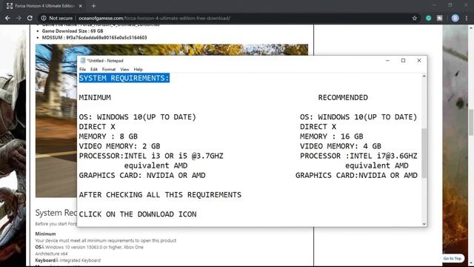Viewport: 474px width, 267px height.
Task: Open Notepad Format menu
Action: pyautogui.click(x=109, y=69)
